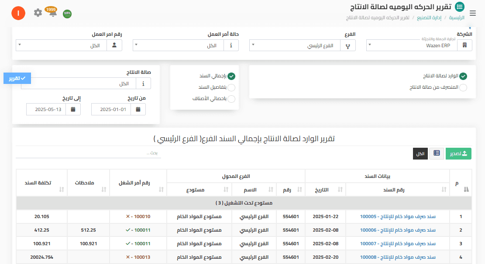Select the بتفاصيل السند radio option
The width and height of the screenshot is (485, 264).
point(231,87)
